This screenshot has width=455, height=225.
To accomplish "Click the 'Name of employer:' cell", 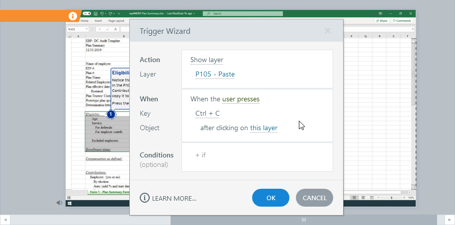I will (x=98, y=64).
